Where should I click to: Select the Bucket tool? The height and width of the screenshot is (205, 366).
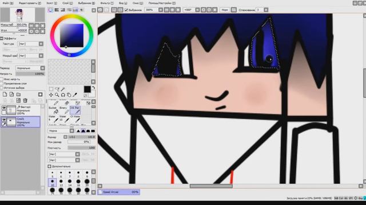(x=53, y=110)
